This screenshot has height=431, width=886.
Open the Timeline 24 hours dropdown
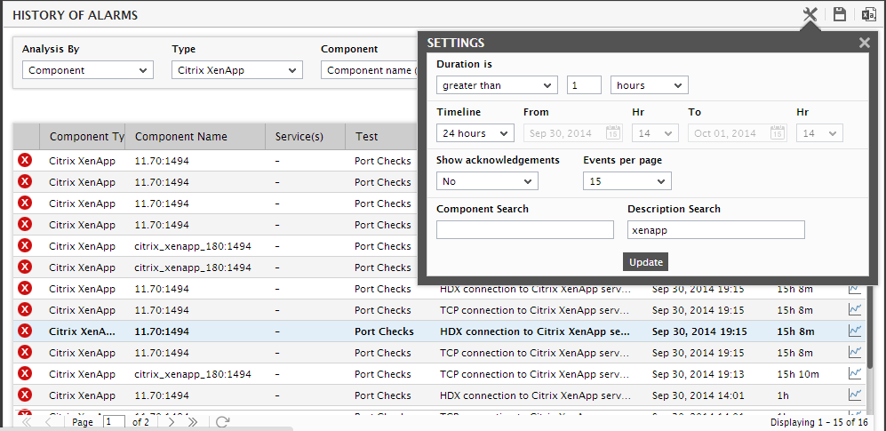pos(475,133)
